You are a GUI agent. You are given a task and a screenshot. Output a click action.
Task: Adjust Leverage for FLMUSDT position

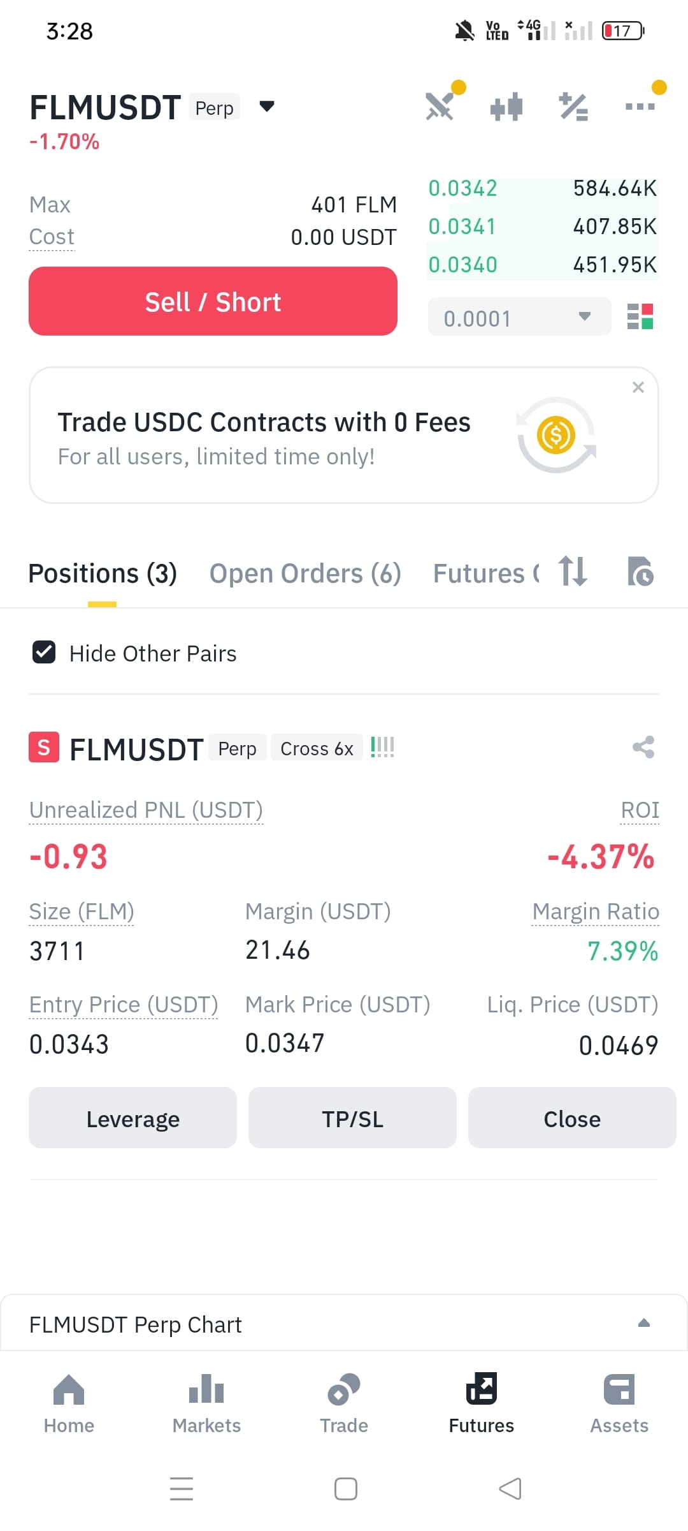[133, 1118]
